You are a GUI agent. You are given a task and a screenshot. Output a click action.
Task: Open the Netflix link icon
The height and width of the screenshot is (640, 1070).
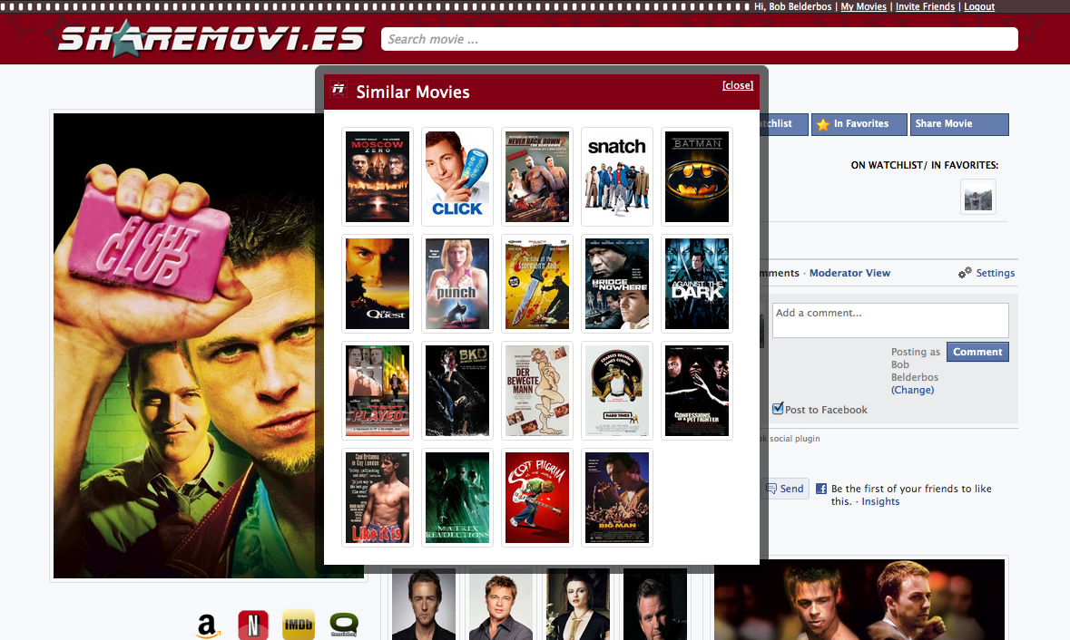pyautogui.click(x=253, y=625)
